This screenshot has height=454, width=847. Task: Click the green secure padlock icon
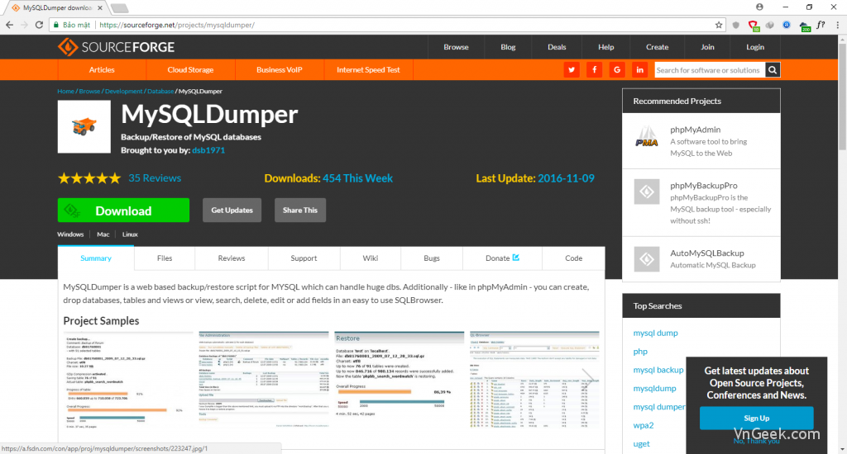(x=55, y=25)
